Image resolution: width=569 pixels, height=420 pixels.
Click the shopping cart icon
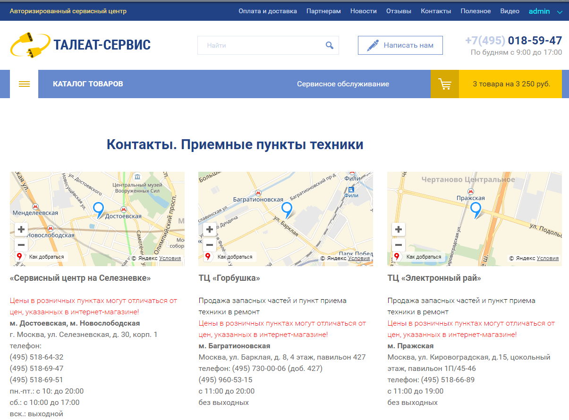pos(445,84)
